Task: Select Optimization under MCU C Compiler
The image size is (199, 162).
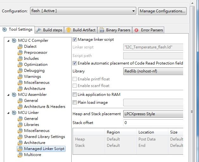Action: click(x=35, y=65)
